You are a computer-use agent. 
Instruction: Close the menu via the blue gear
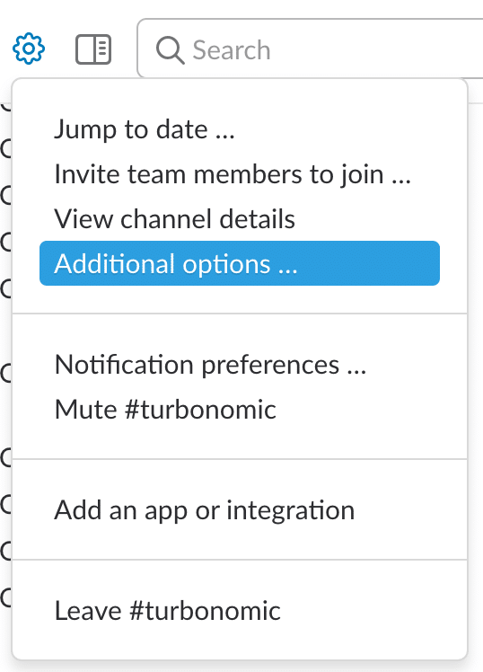pyautogui.click(x=28, y=49)
